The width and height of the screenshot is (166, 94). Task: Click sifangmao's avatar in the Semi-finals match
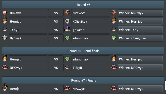click(x=67, y=59)
